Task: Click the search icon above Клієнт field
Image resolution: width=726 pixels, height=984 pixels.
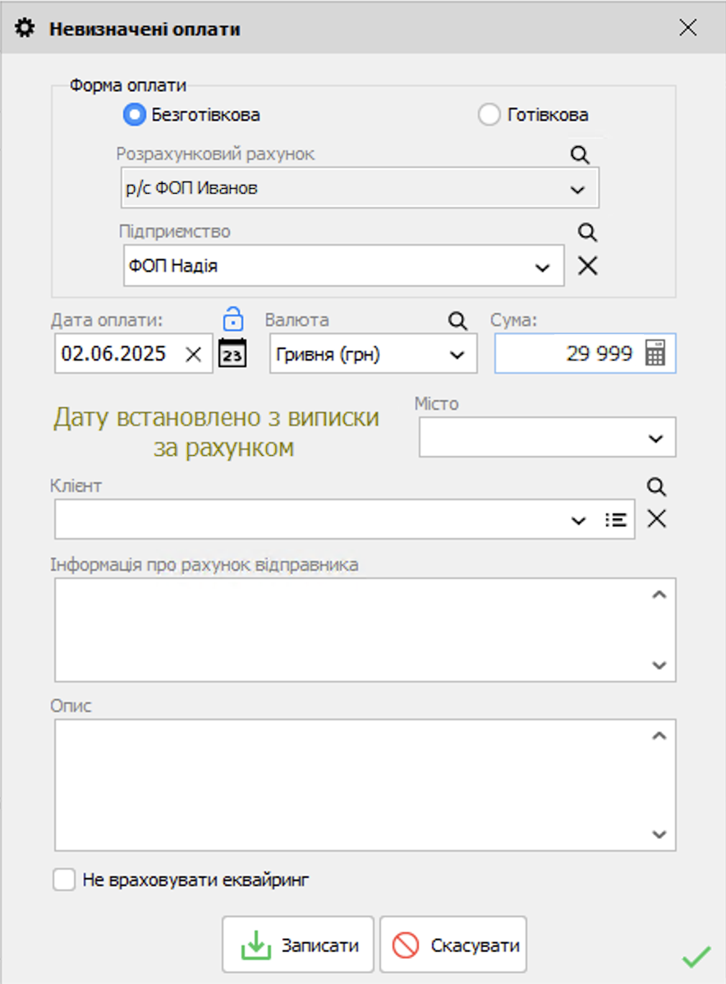Action: pos(655,487)
